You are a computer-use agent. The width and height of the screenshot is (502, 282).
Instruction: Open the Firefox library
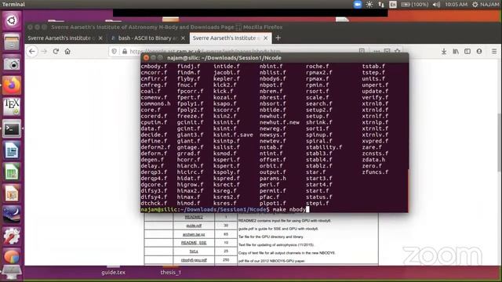click(x=456, y=51)
